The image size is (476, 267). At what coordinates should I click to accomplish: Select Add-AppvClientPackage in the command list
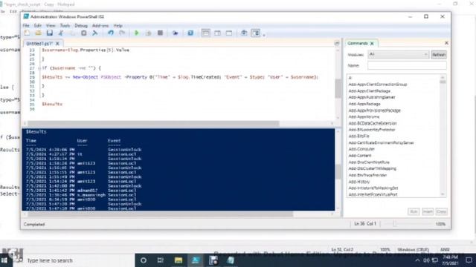point(370,90)
